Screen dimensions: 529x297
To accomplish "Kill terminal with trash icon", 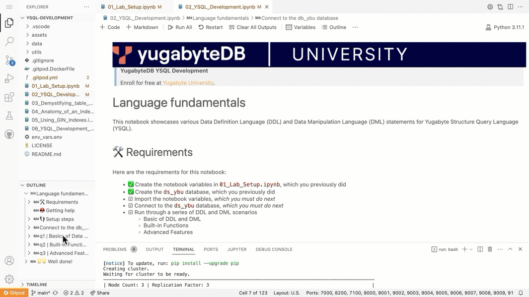I will coord(490,249).
